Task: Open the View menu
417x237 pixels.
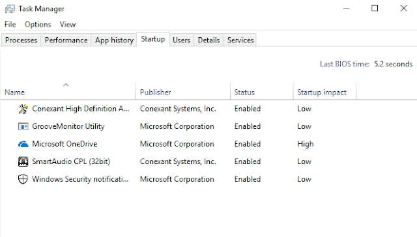Action: 68,25
